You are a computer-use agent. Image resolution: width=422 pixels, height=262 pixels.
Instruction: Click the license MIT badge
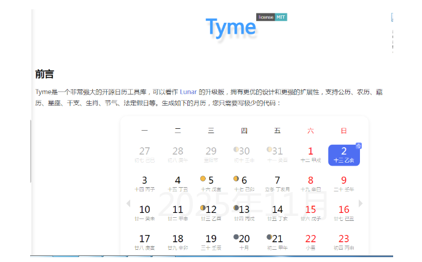pos(272,17)
